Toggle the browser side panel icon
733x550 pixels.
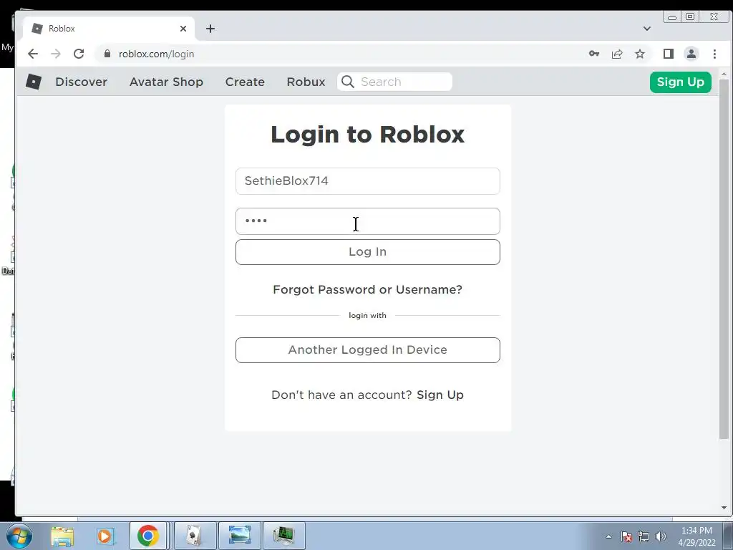coord(669,54)
